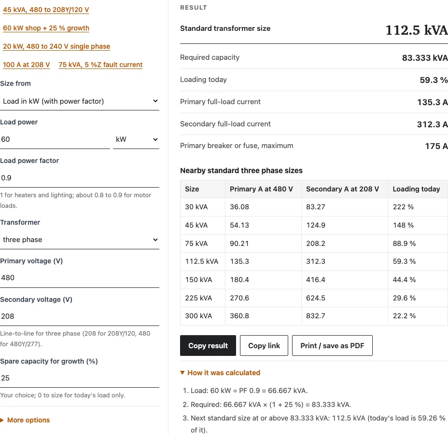Select the '30 kVA' table cell
The image size is (448, 434).
pos(203,207)
